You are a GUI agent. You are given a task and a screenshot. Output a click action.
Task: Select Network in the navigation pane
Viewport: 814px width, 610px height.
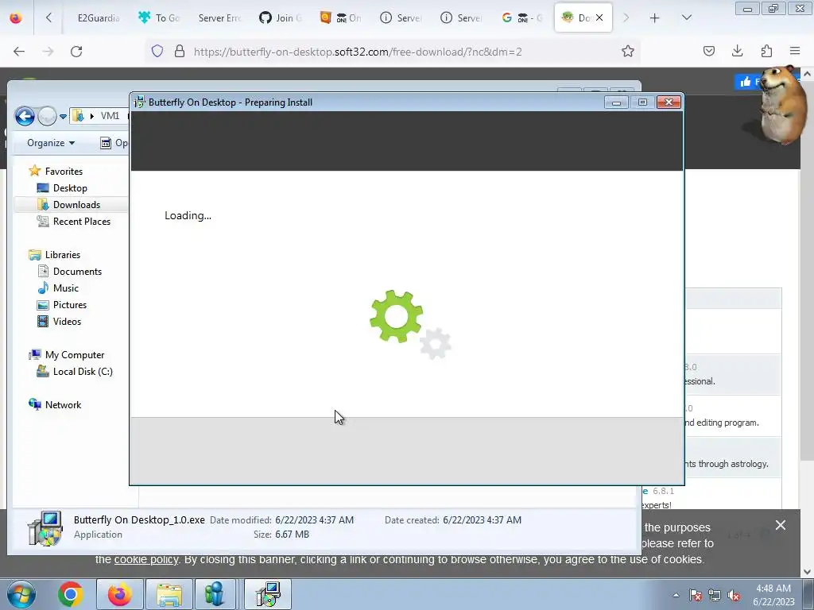click(63, 404)
